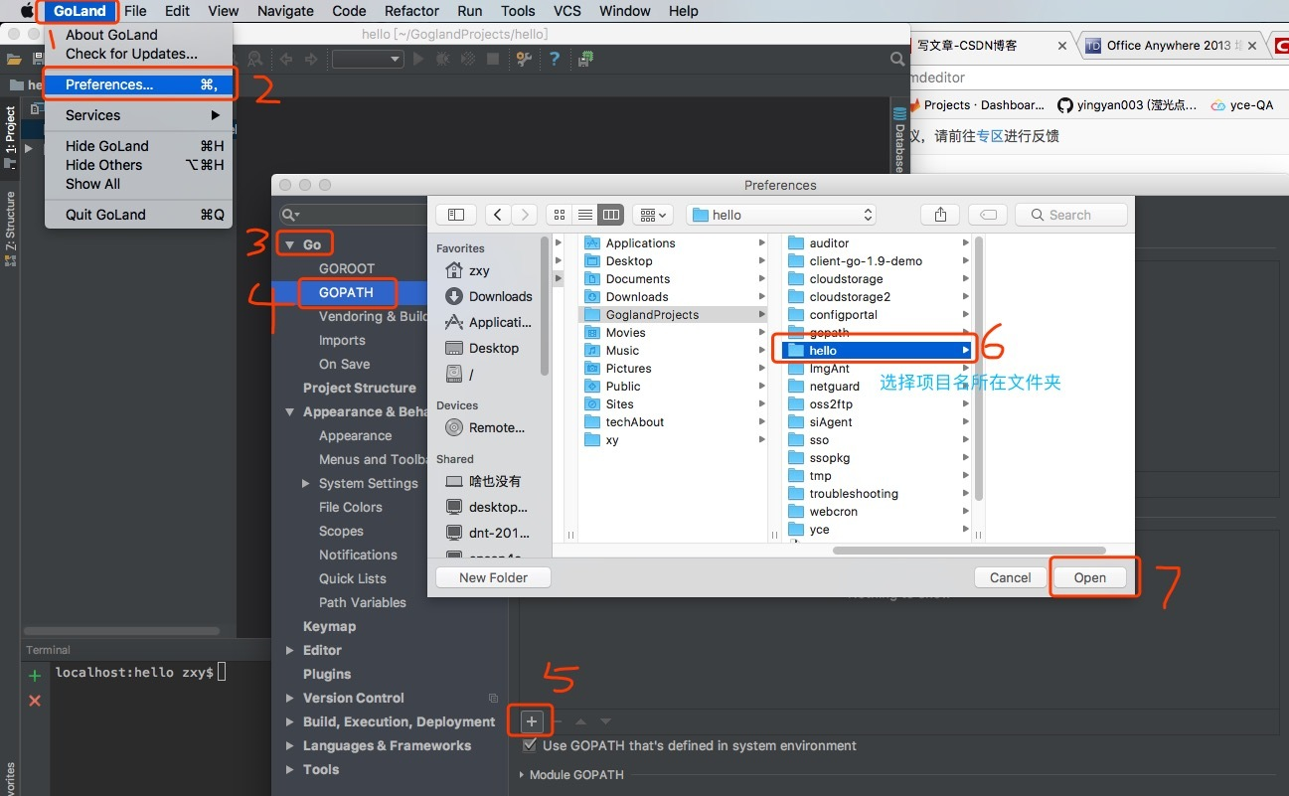The width and height of the screenshot is (1289, 796).
Task: Expand the Languages & Frameworks node
Action: click(290, 745)
